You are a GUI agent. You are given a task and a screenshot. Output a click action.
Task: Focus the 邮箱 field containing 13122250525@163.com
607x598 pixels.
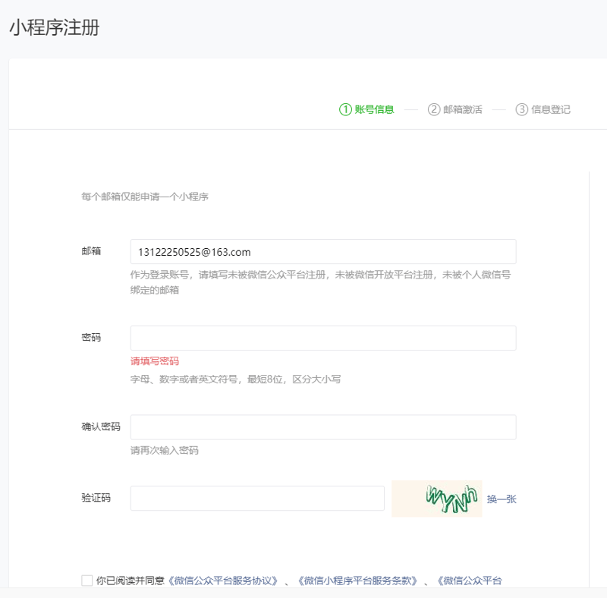click(x=323, y=252)
